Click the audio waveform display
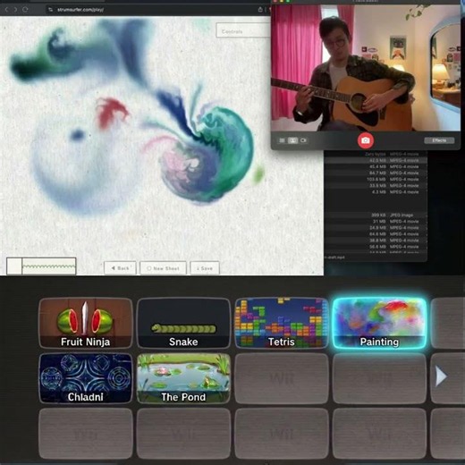The image size is (465, 465). coord(49,266)
